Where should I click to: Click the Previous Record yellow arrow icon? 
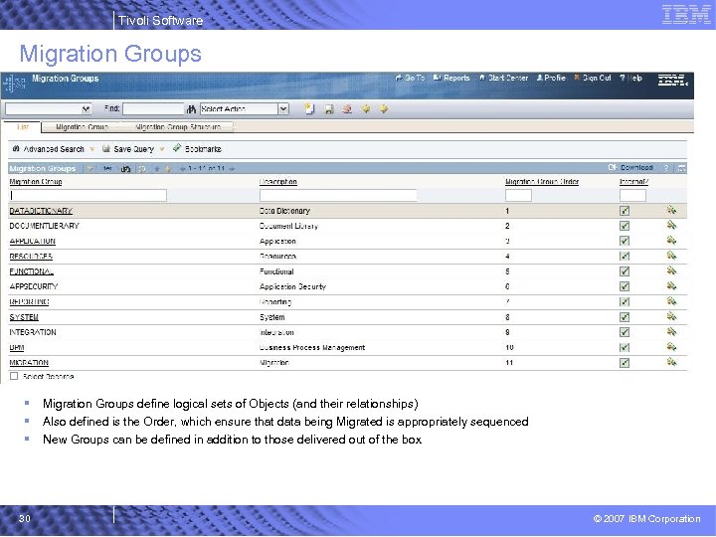[366, 108]
